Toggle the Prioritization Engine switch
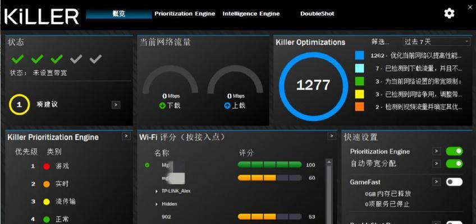Image resolution: width=476 pixels, height=224 pixels. coord(454,151)
